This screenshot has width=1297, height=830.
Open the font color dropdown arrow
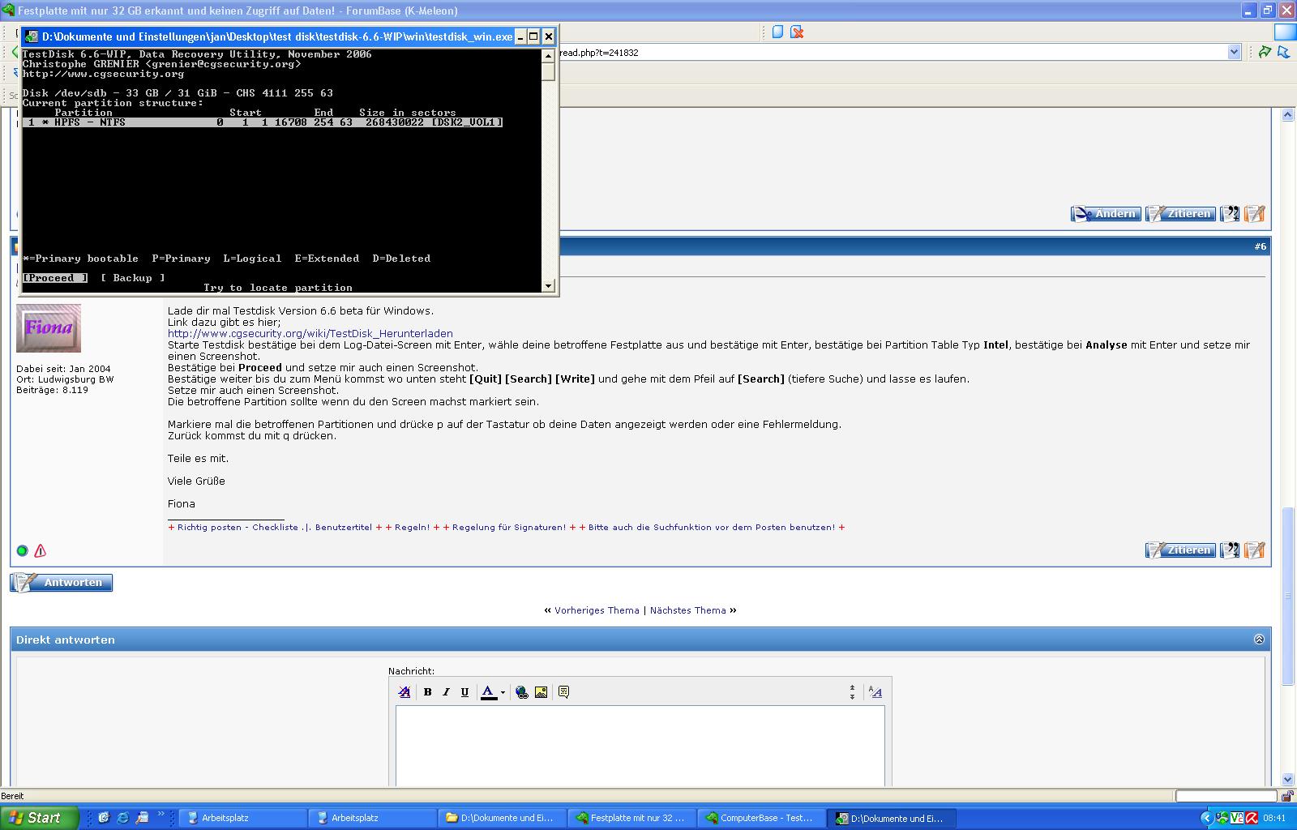point(503,692)
